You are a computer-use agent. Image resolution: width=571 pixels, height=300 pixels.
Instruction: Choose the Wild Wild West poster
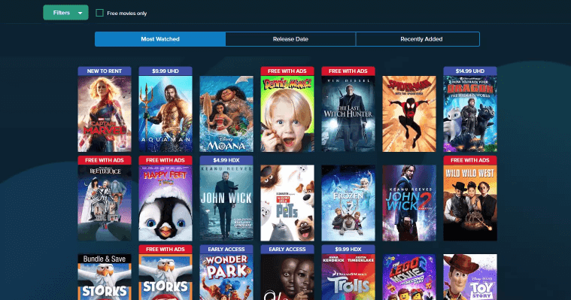click(470, 203)
